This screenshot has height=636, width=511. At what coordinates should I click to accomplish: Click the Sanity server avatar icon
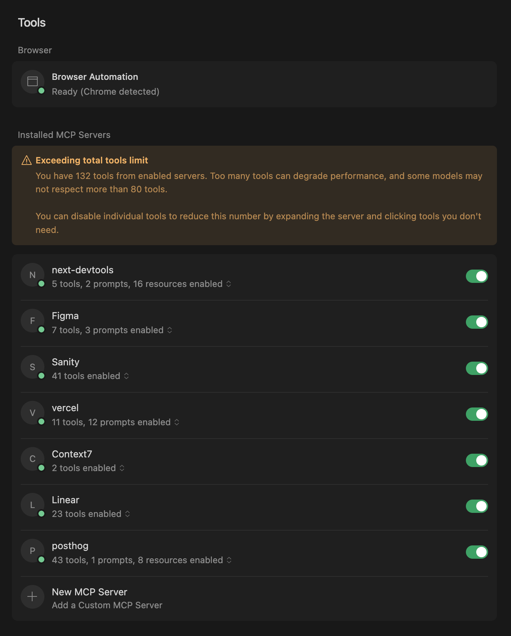pos(33,367)
